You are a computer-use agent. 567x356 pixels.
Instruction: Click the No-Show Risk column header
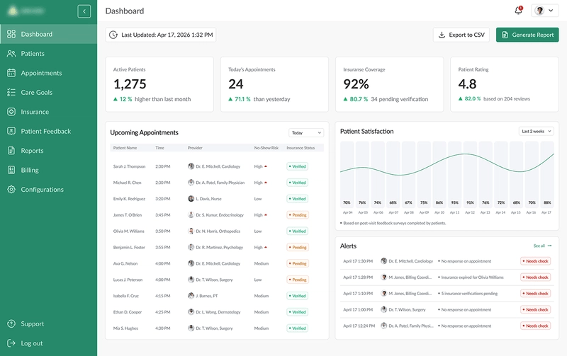(x=266, y=148)
